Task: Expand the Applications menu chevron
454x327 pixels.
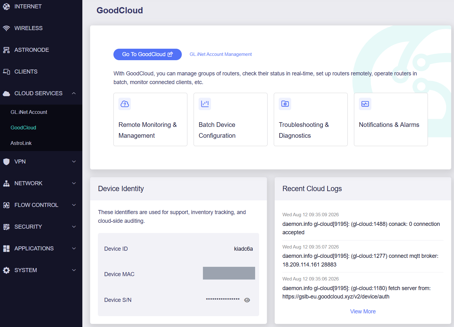Action: coord(74,249)
